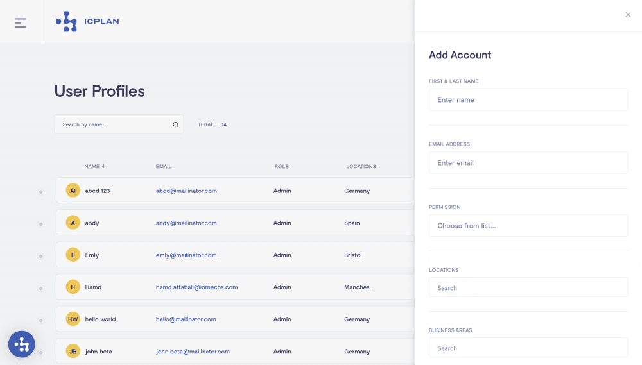Click the search magnifier icon
The width and height of the screenshot is (642, 365).
pyautogui.click(x=176, y=124)
